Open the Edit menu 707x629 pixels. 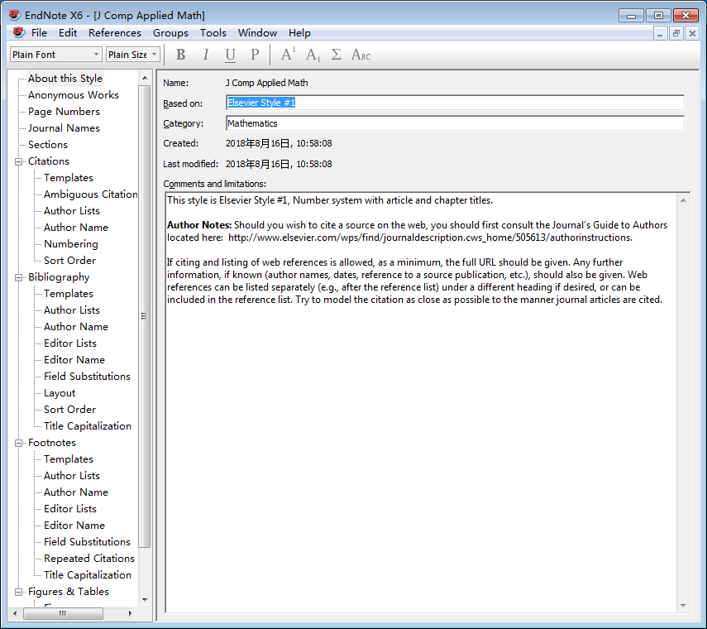(68, 33)
